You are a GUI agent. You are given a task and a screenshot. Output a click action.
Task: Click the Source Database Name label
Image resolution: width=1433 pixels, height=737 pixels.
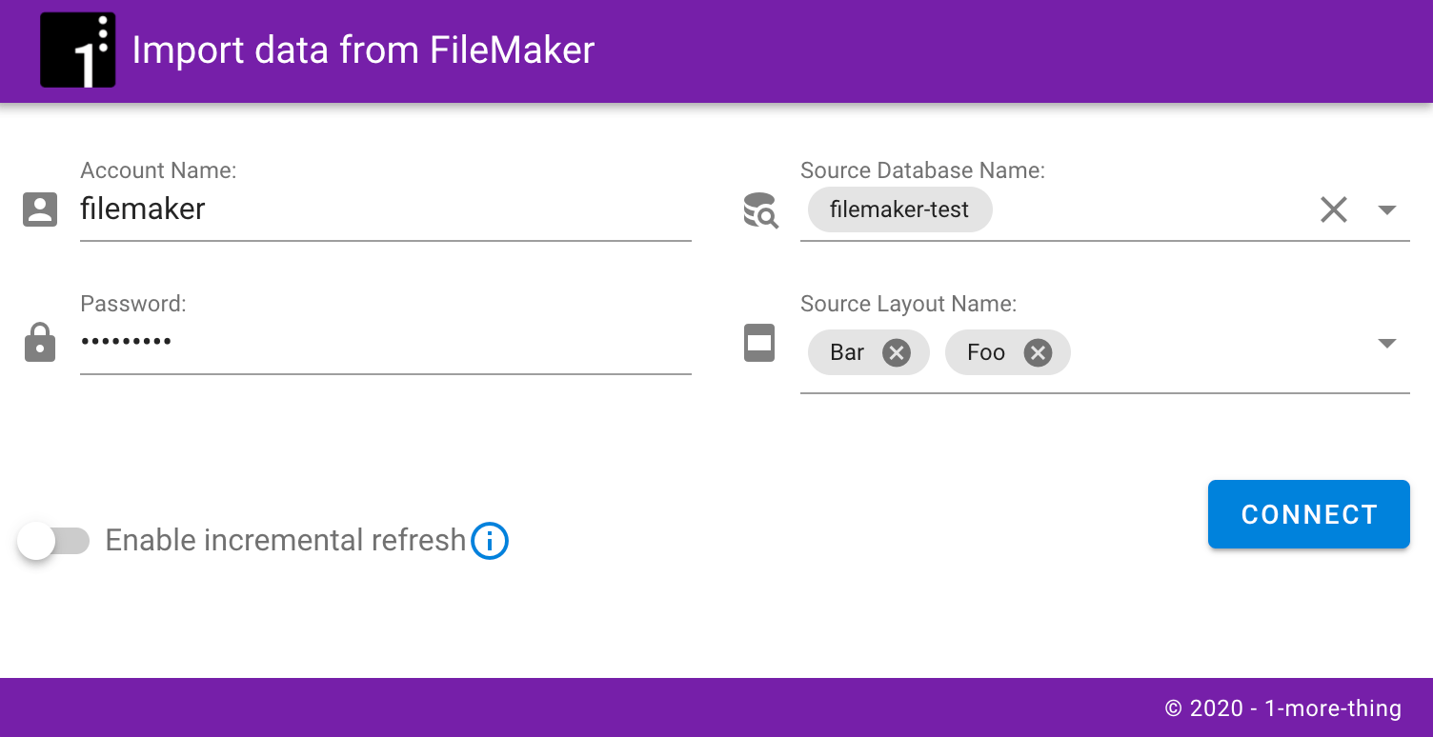click(x=922, y=170)
